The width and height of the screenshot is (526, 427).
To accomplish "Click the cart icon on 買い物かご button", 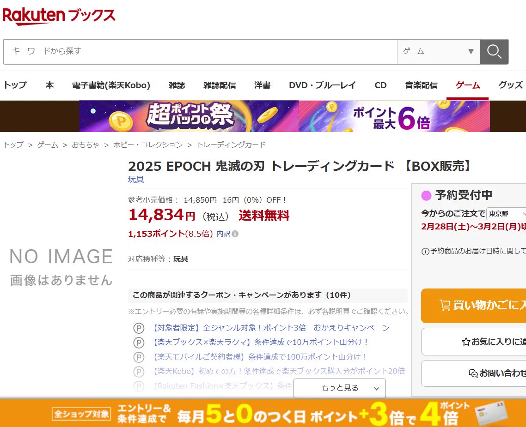I will click(445, 305).
